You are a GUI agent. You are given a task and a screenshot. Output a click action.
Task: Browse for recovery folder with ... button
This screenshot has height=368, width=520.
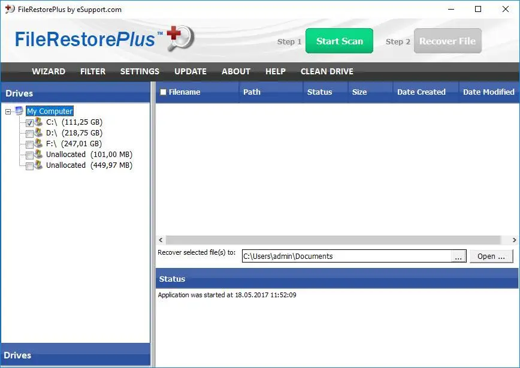point(458,256)
